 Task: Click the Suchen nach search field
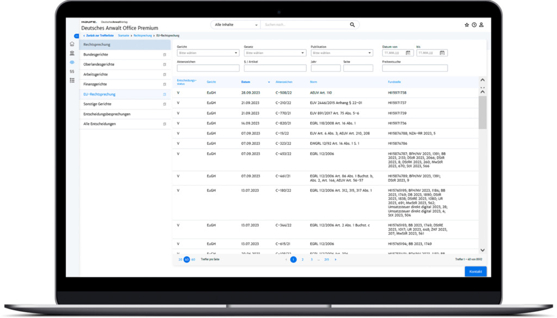(x=305, y=25)
